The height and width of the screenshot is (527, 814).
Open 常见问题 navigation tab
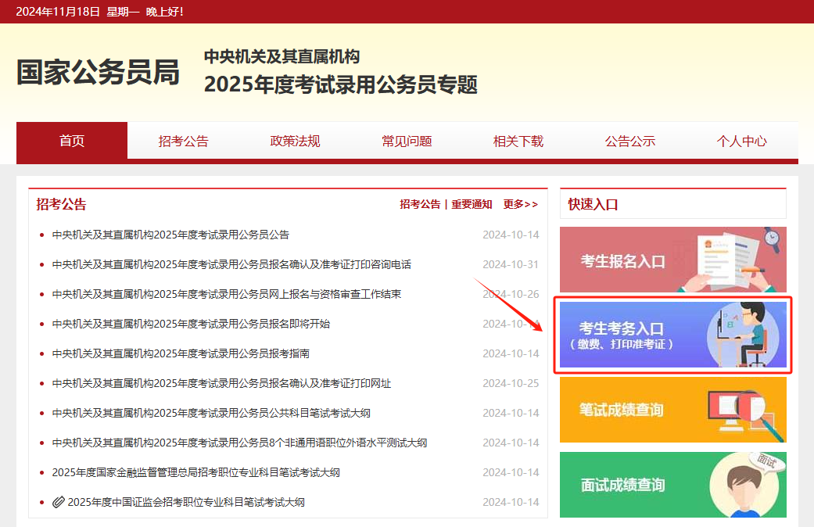(407, 142)
